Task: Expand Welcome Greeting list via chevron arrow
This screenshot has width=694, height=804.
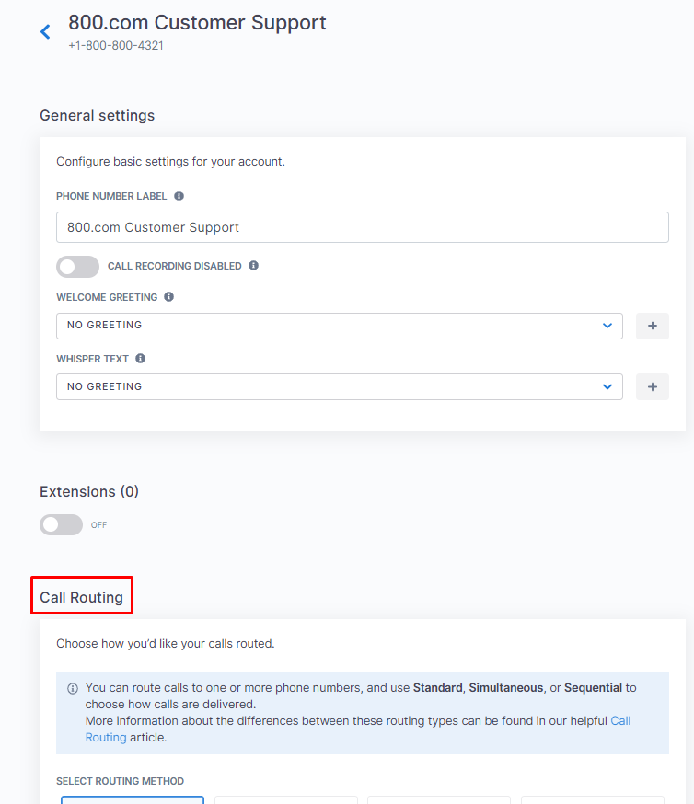Action: click(607, 326)
